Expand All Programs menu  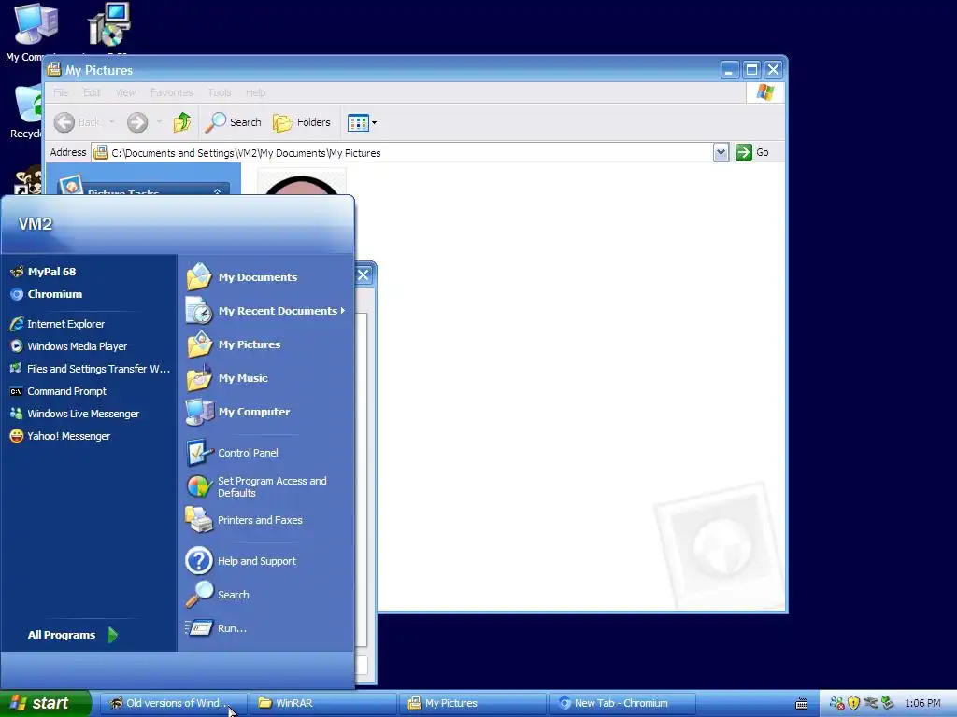(73, 635)
